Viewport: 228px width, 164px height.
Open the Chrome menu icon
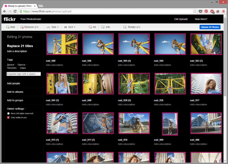(224, 11)
